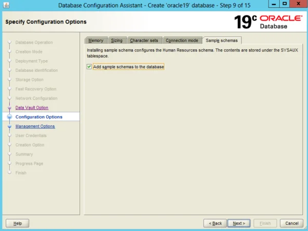Go to Management Options step
Screen dimensions: 308x231
[x=35, y=126]
